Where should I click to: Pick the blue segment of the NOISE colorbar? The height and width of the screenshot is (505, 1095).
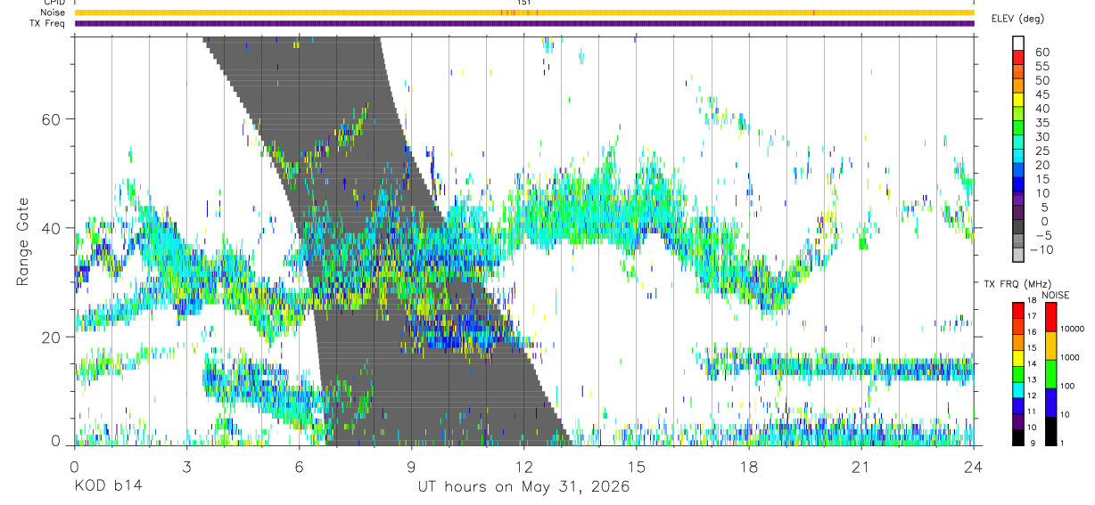[x=1050, y=403]
